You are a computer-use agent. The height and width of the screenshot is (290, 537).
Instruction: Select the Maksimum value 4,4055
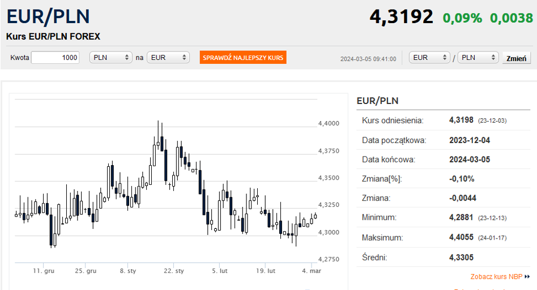(462, 238)
